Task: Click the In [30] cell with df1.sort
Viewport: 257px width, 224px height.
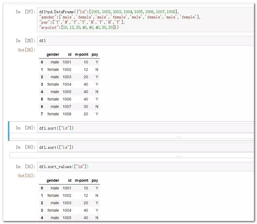Action: pos(146,147)
